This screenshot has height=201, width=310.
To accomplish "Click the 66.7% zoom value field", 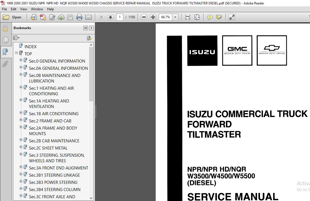I will tap(165, 17).
